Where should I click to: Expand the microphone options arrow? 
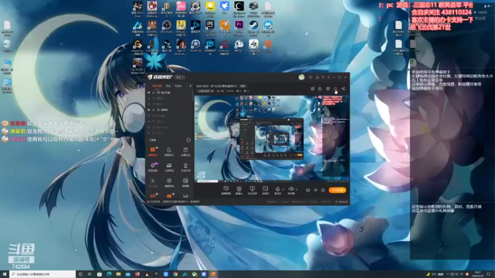pyautogui.click(x=283, y=190)
